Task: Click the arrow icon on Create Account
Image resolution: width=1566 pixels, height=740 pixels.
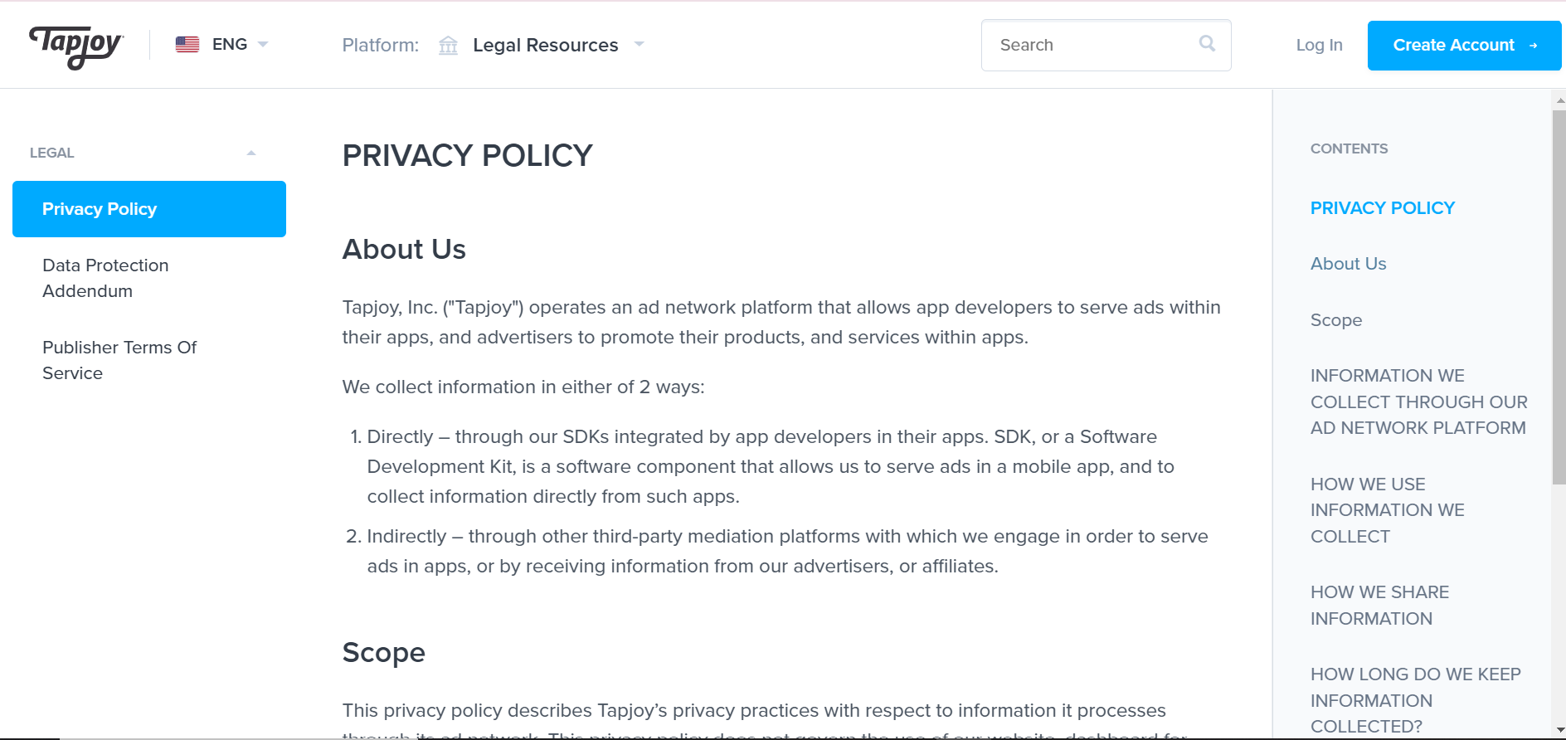Action: pyautogui.click(x=1533, y=46)
